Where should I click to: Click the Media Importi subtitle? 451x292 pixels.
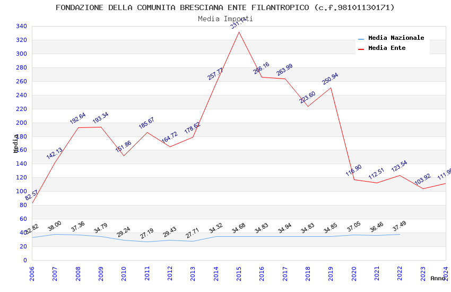click(225, 19)
